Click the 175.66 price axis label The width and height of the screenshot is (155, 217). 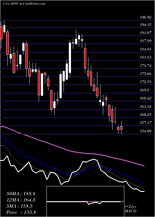145,74
